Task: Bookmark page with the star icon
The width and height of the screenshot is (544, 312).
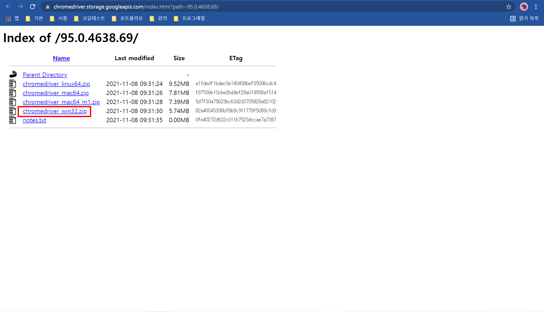Action: pos(508,7)
